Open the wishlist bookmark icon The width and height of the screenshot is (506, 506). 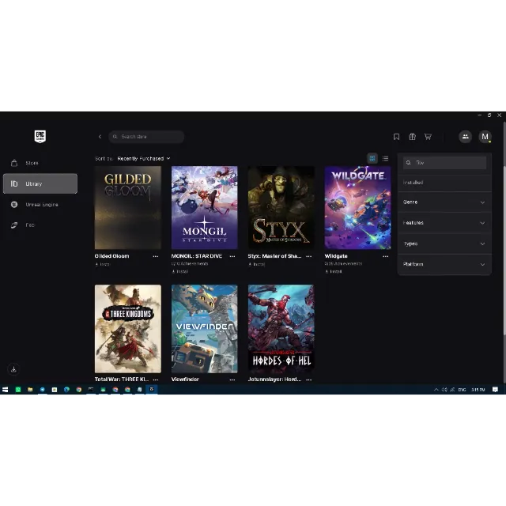[396, 137]
